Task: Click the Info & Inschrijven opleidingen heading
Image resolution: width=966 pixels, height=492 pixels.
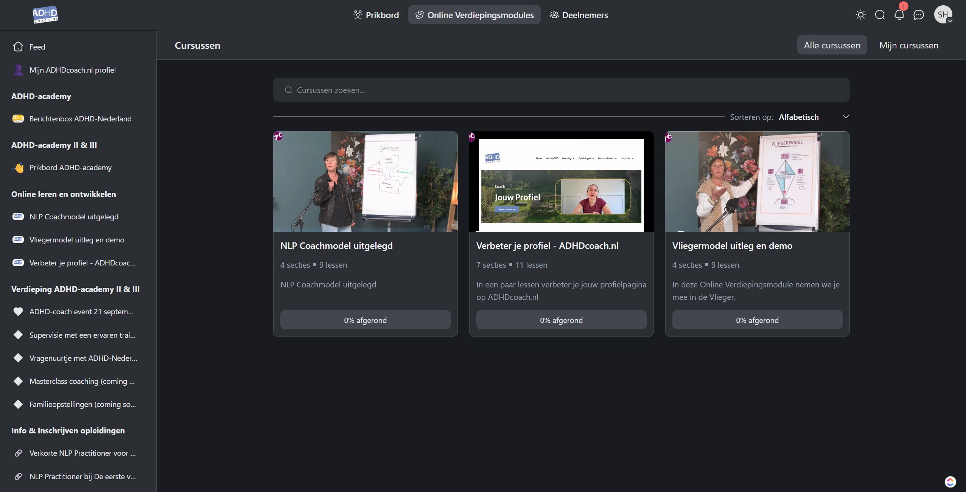Action: (68, 431)
